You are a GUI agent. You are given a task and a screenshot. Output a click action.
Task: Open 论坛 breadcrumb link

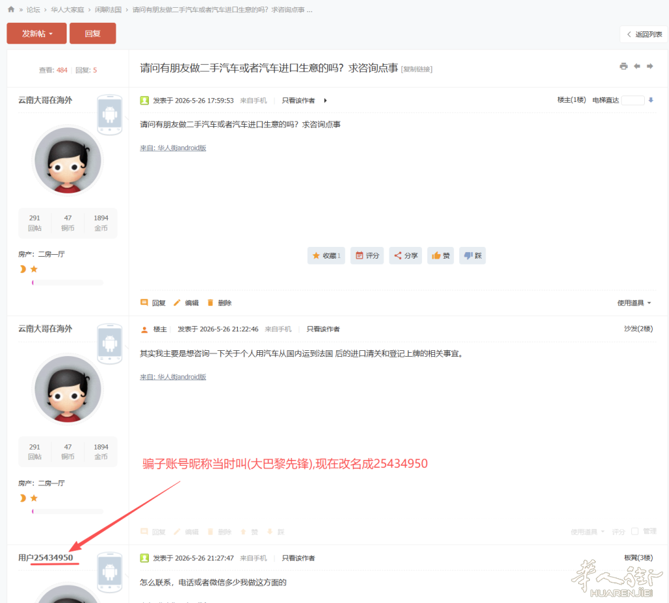tap(33, 9)
